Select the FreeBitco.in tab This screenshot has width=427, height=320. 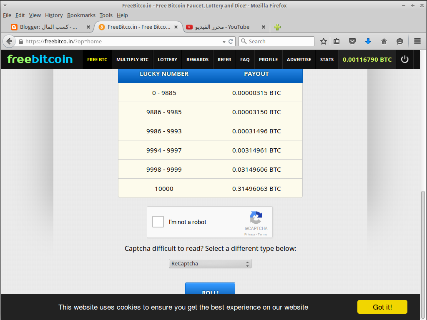point(138,27)
